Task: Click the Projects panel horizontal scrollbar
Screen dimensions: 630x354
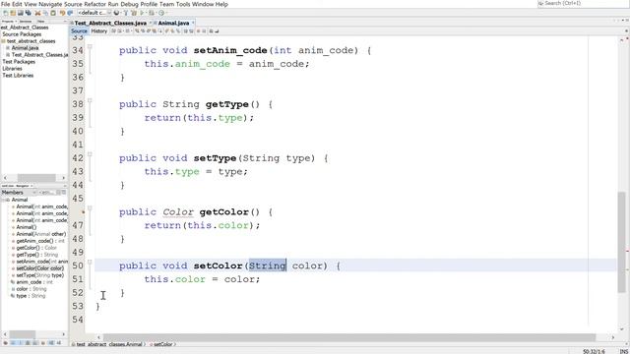Action: point(36,177)
